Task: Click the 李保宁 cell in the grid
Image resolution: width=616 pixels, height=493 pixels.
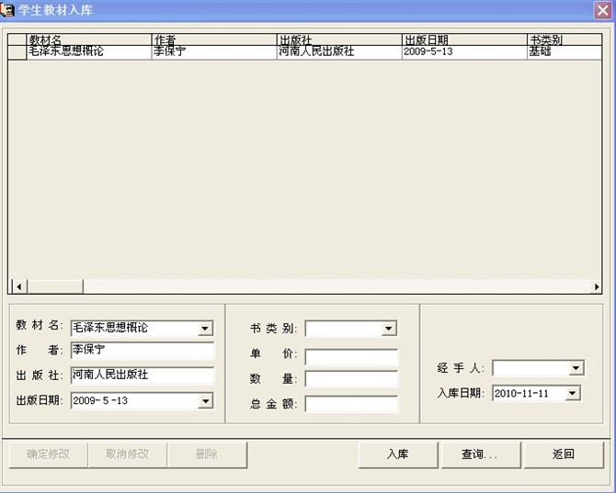Action: click(214, 52)
